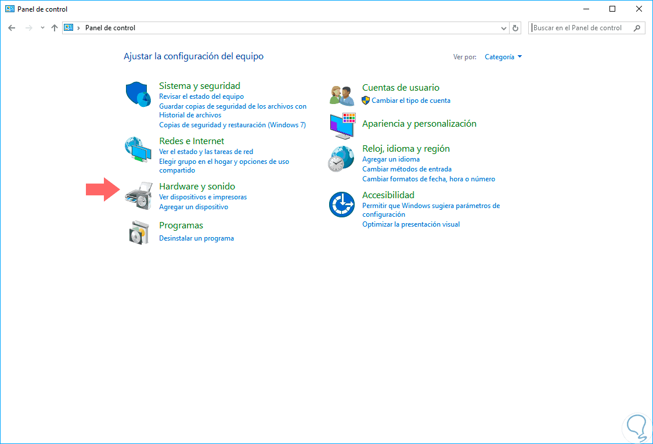Screen dimensions: 653x444
Task: Click Permitir que Windows sugiera parámetros
Action: (431, 210)
